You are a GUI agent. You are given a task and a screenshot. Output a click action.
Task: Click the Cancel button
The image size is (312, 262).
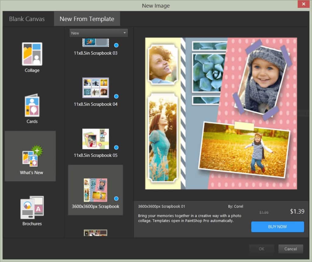coord(290,249)
